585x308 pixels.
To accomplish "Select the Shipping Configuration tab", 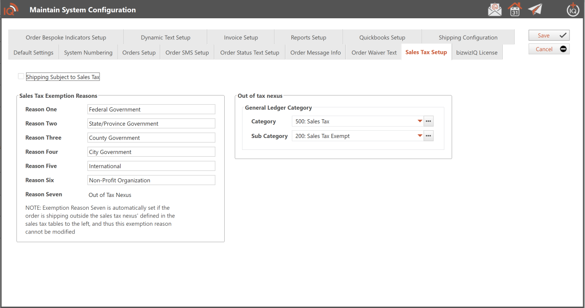I will coord(468,37).
